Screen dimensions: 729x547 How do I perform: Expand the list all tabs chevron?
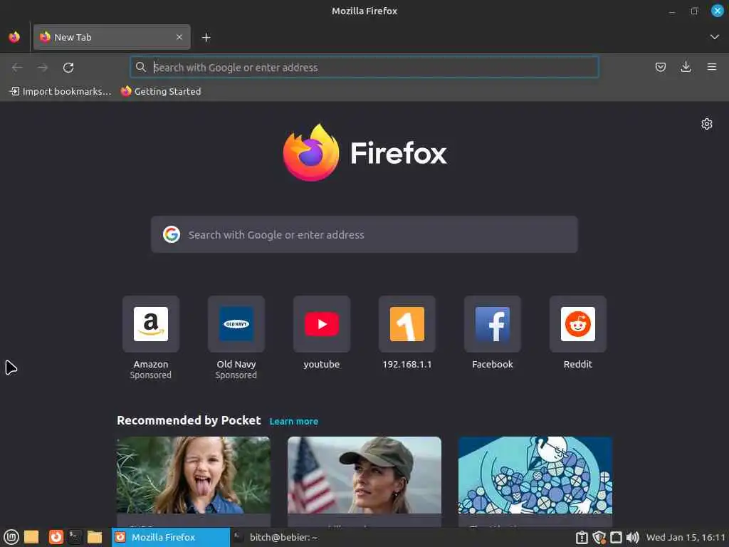pyautogui.click(x=715, y=37)
